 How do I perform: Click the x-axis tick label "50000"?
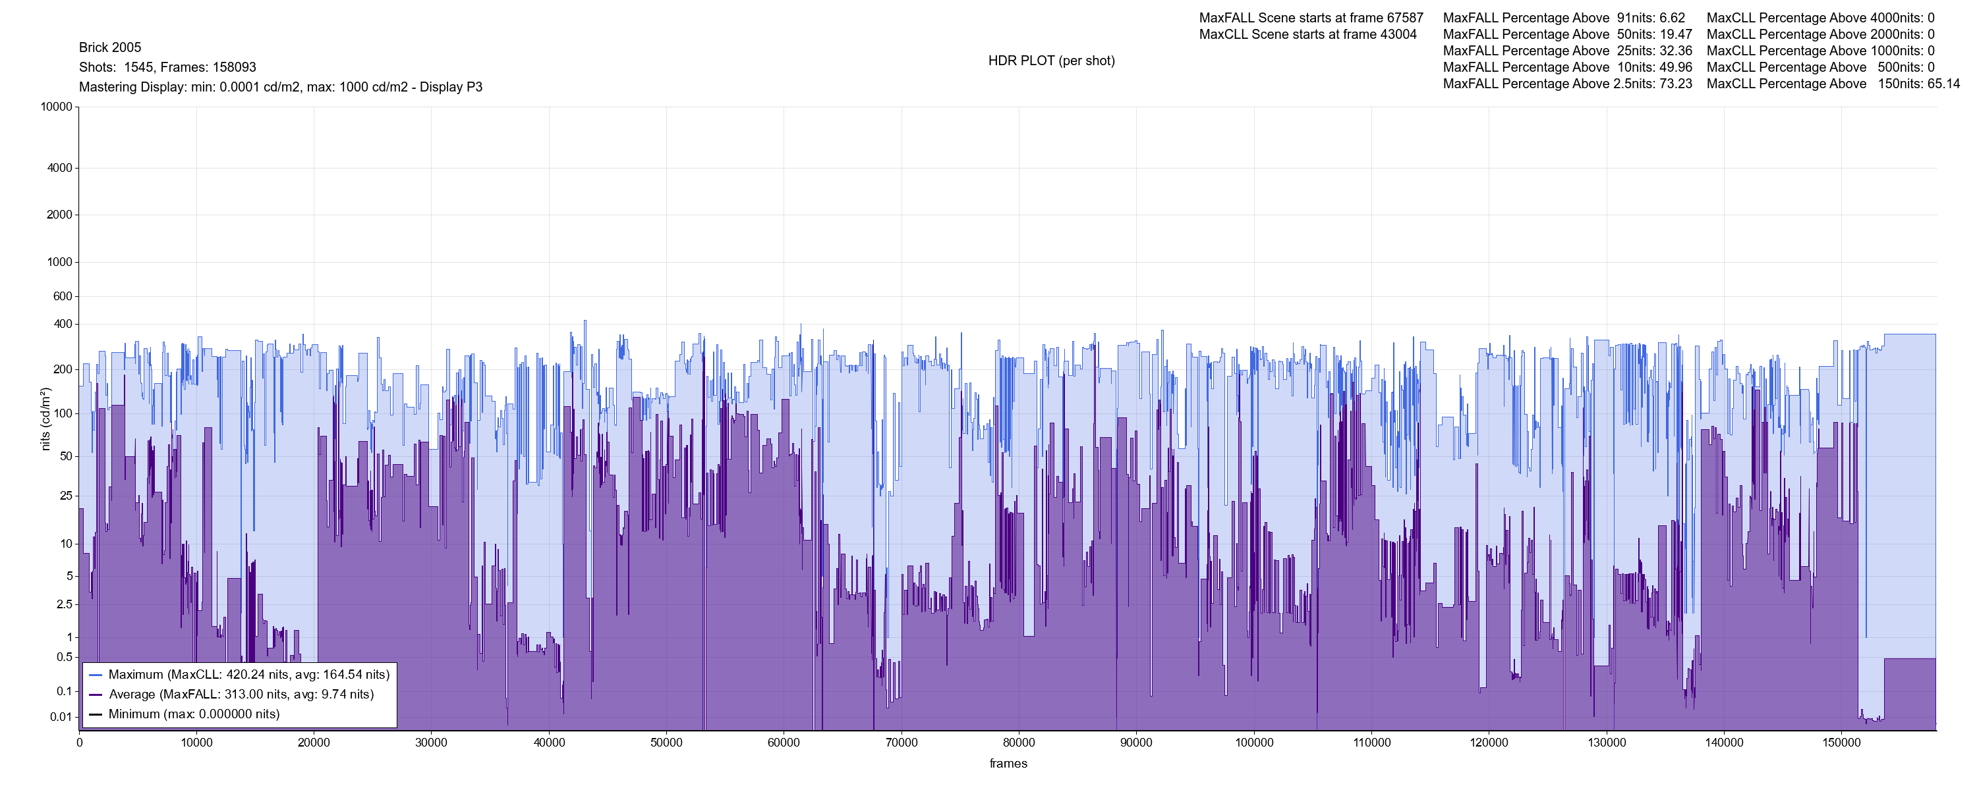click(666, 743)
